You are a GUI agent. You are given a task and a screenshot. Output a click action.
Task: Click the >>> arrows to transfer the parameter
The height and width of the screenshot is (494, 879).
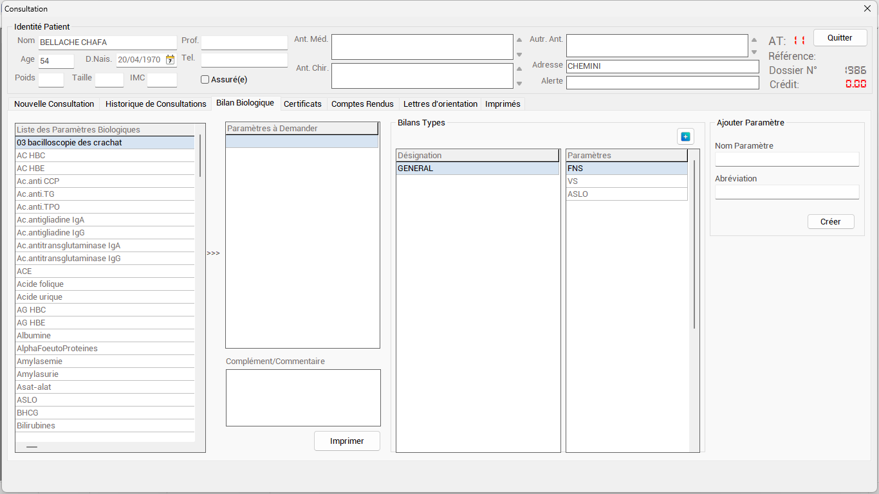click(x=213, y=253)
